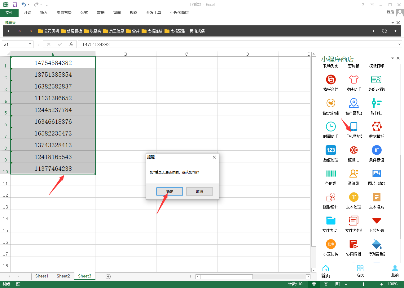
Task: Select cell containing 13751385854
Action: click(x=53, y=75)
